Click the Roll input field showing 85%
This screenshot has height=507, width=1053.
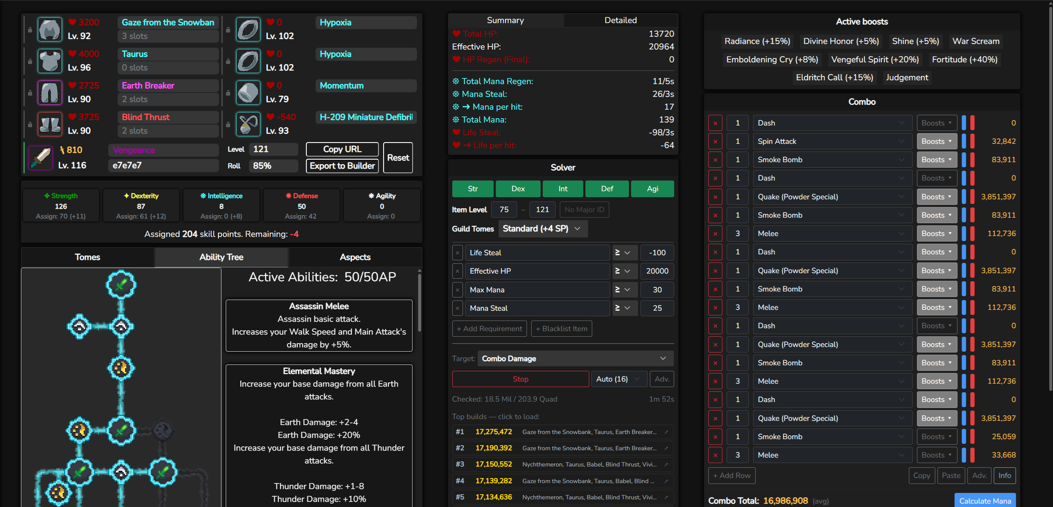pyautogui.click(x=273, y=166)
